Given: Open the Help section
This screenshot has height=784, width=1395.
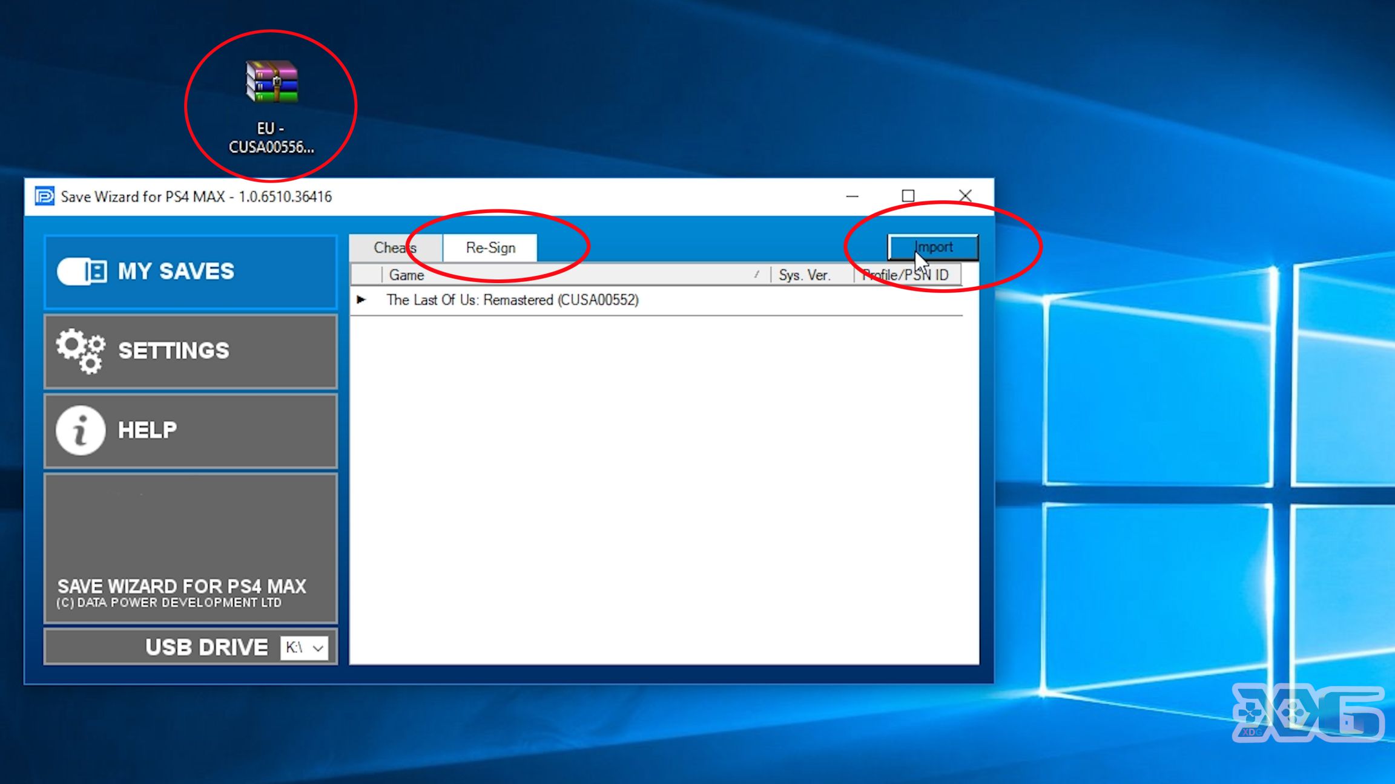Looking at the screenshot, I should 191,431.
